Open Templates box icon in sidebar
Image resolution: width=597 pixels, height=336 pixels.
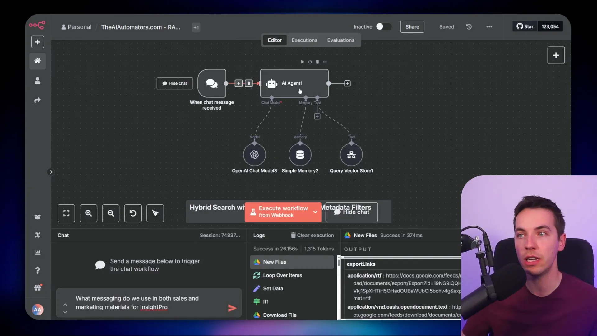pos(38,217)
